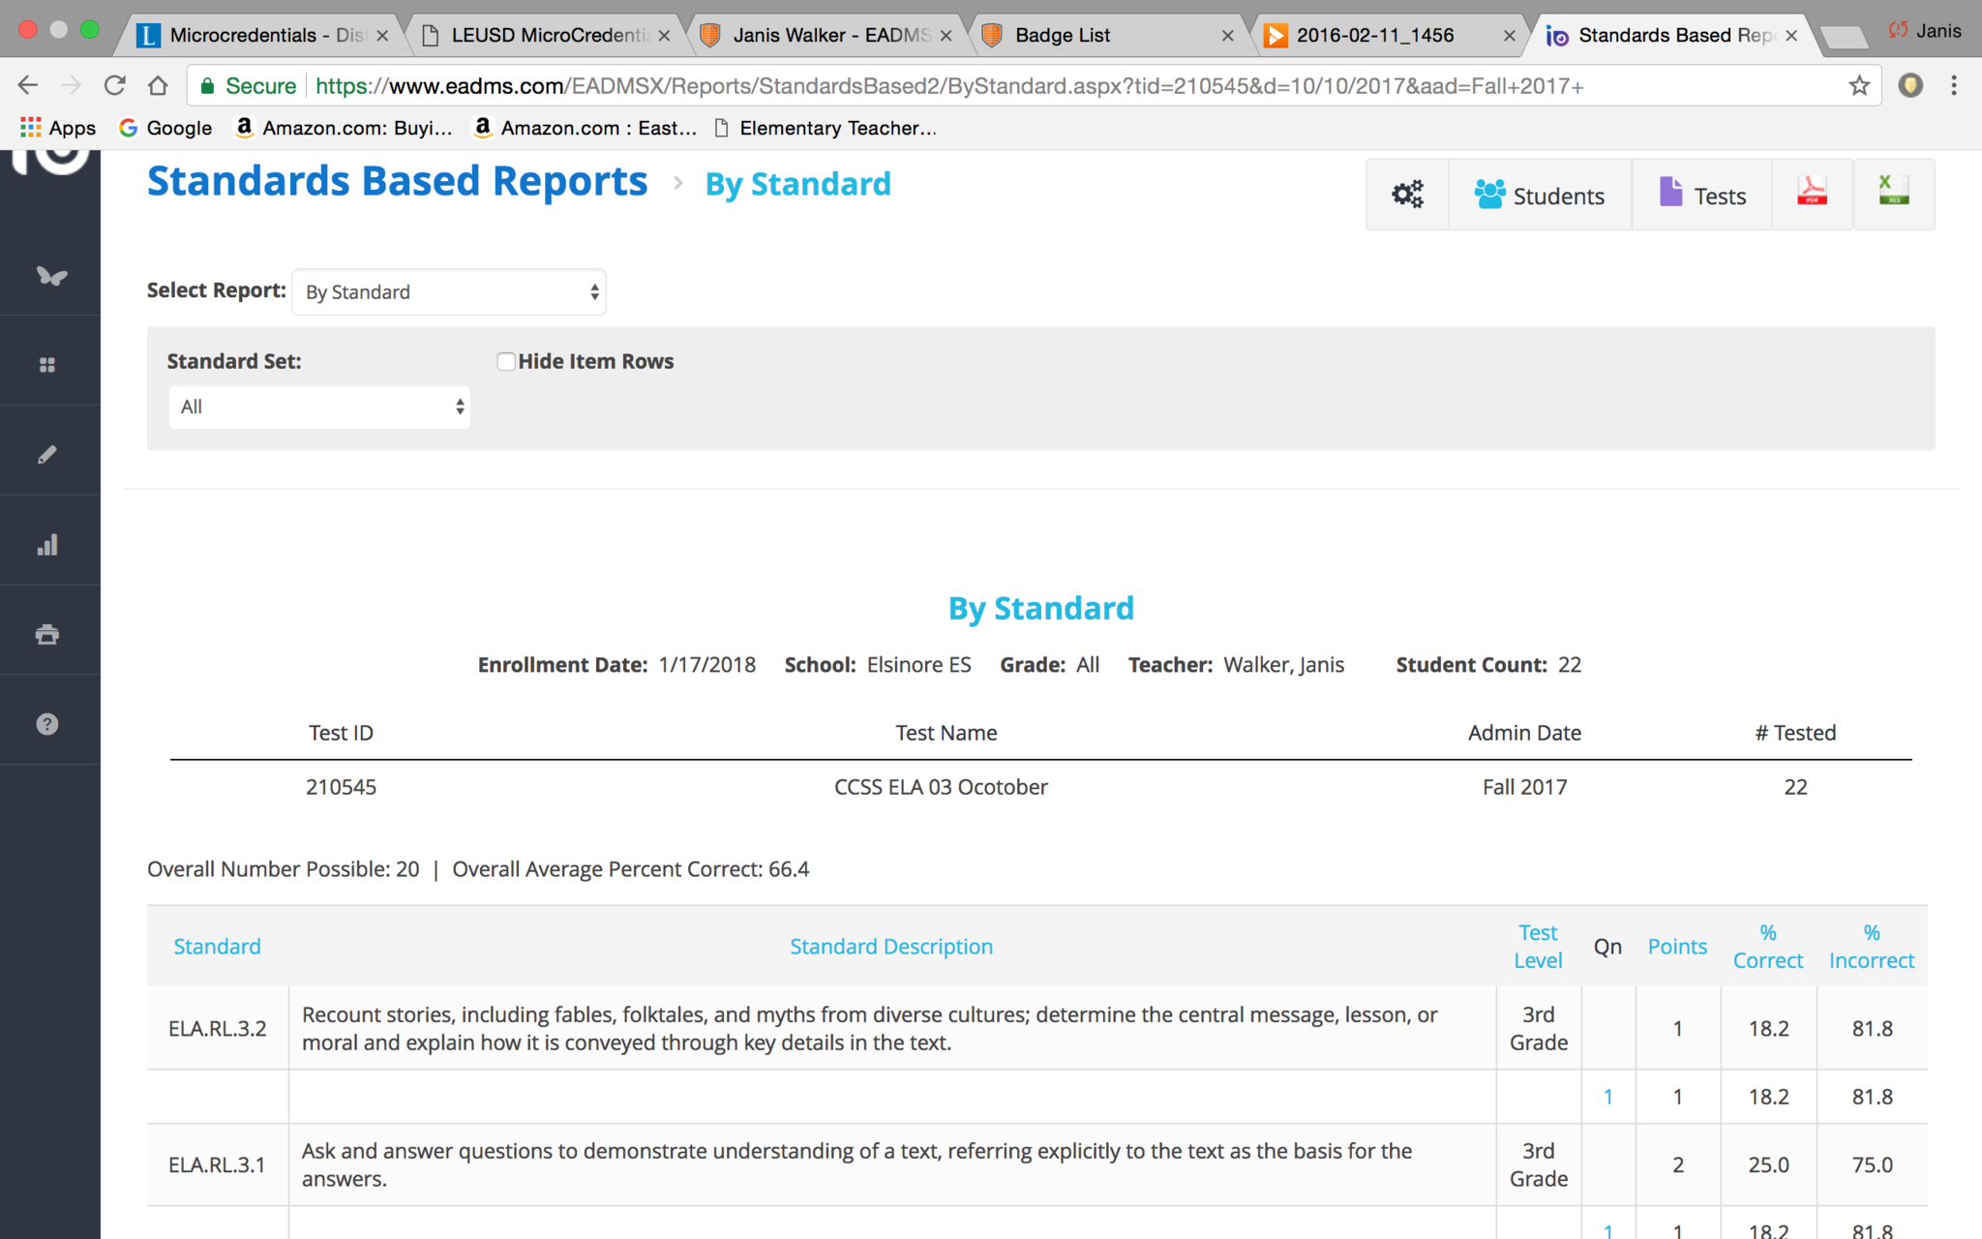The height and width of the screenshot is (1239, 1982).
Task: Export report to Excel file
Action: tap(1893, 193)
